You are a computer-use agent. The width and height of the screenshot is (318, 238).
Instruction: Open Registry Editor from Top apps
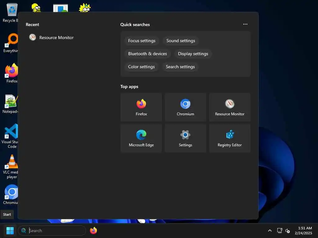coord(229,138)
